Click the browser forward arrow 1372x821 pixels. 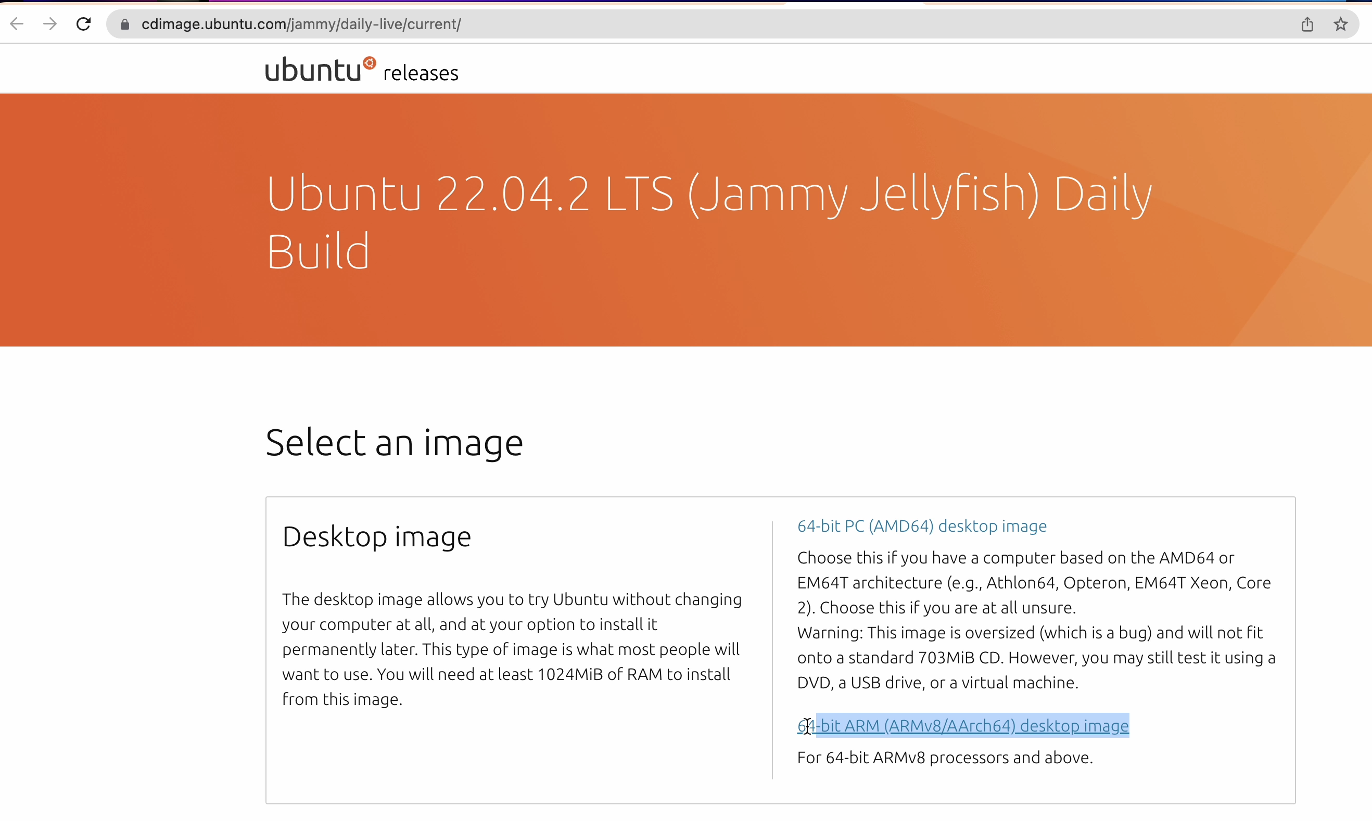(50, 24)
